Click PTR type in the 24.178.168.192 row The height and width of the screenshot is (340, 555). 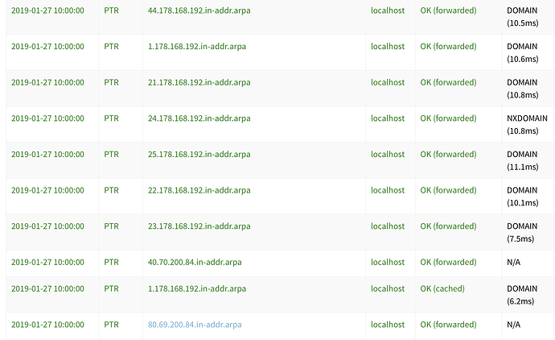111,118
